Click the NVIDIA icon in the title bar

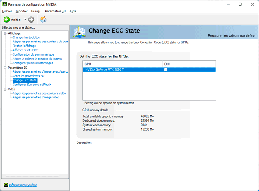(4, 4)
